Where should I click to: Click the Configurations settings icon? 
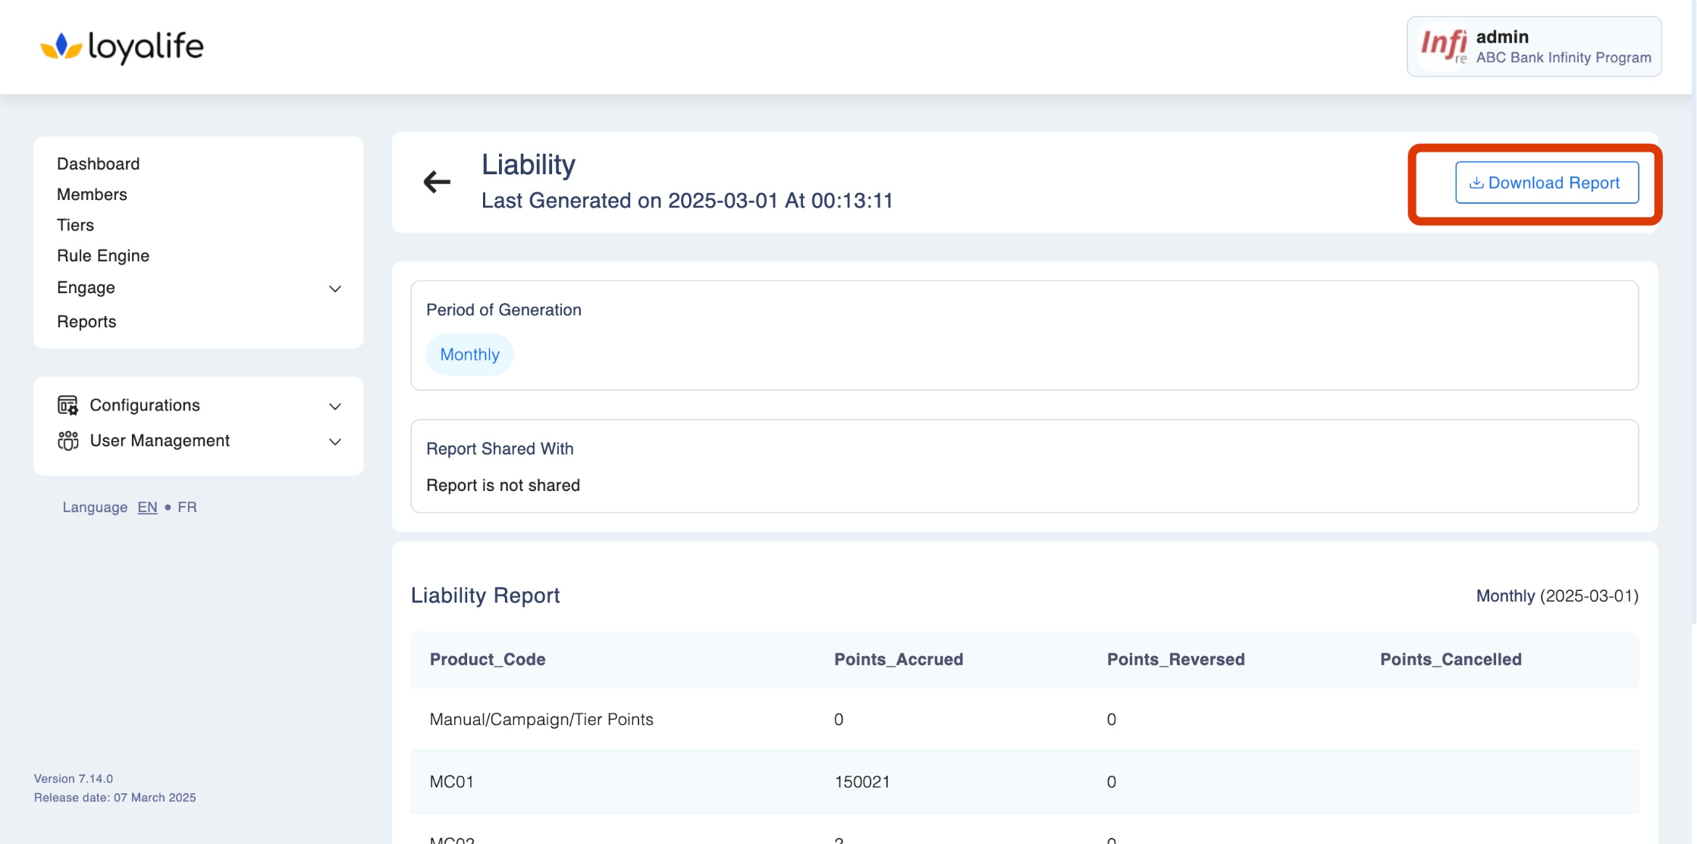(67, 405)
